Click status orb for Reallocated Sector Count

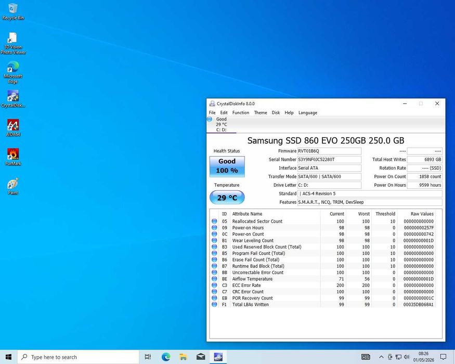214,221
